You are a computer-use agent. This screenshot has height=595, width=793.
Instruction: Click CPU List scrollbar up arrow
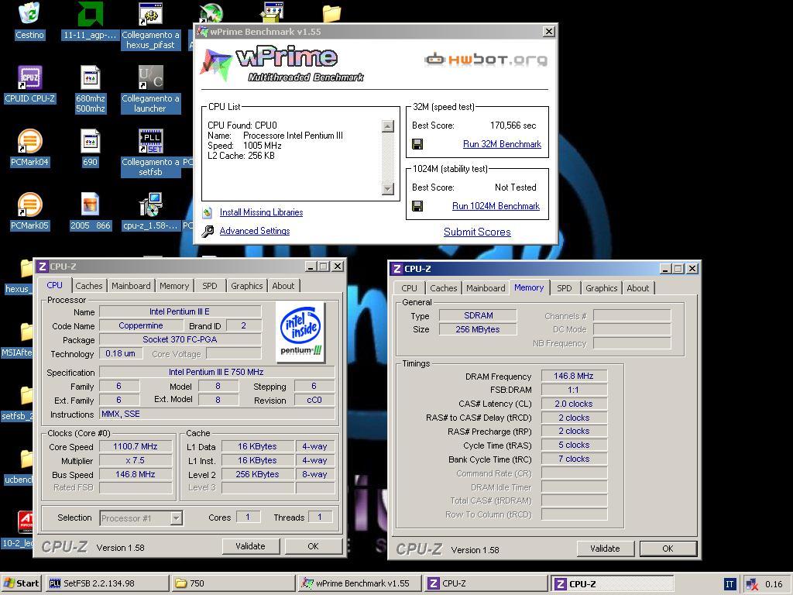(x=388, y=126)
